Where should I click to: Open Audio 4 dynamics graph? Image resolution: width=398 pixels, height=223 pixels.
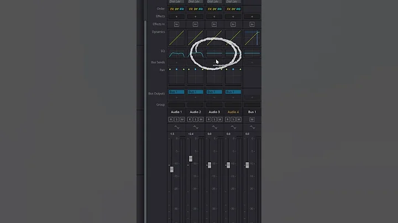(x=233, y=38)
